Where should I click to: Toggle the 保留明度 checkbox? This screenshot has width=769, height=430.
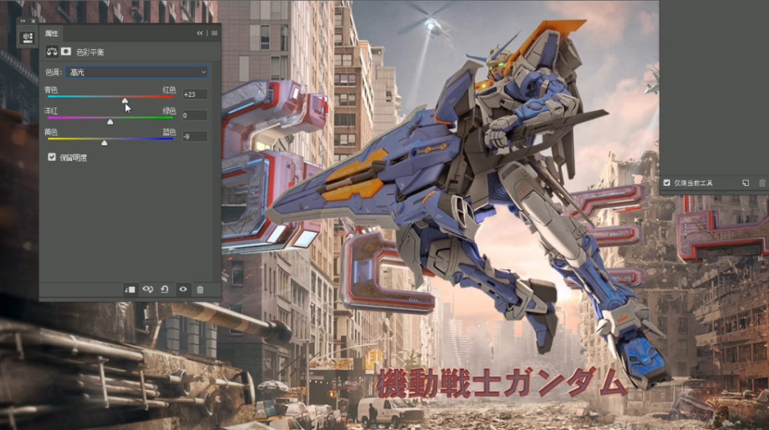[x=52, y=157]
